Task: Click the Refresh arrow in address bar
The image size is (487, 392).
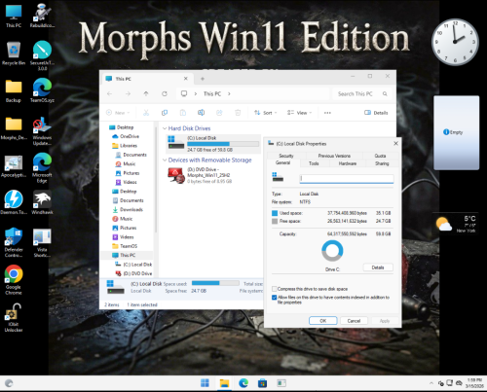Action: click(x=165, y=93)
